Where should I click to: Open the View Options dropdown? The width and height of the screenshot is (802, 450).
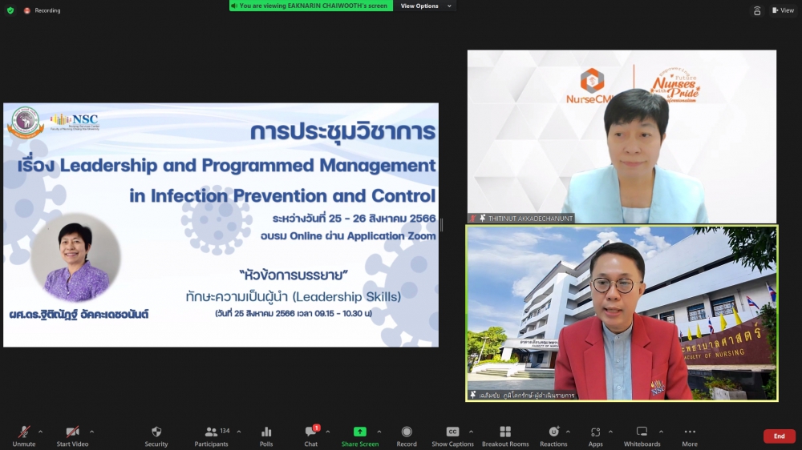pos(425,6)
